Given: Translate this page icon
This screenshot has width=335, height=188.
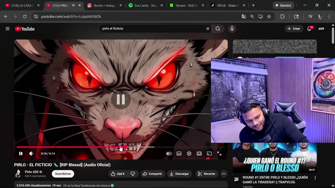Looking at the screenshot, I should [244, 16].
